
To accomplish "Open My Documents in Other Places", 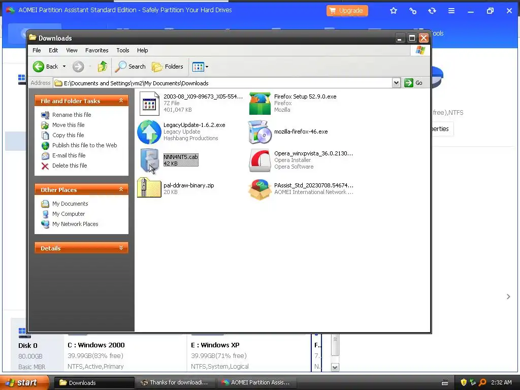I will point(70,204).
